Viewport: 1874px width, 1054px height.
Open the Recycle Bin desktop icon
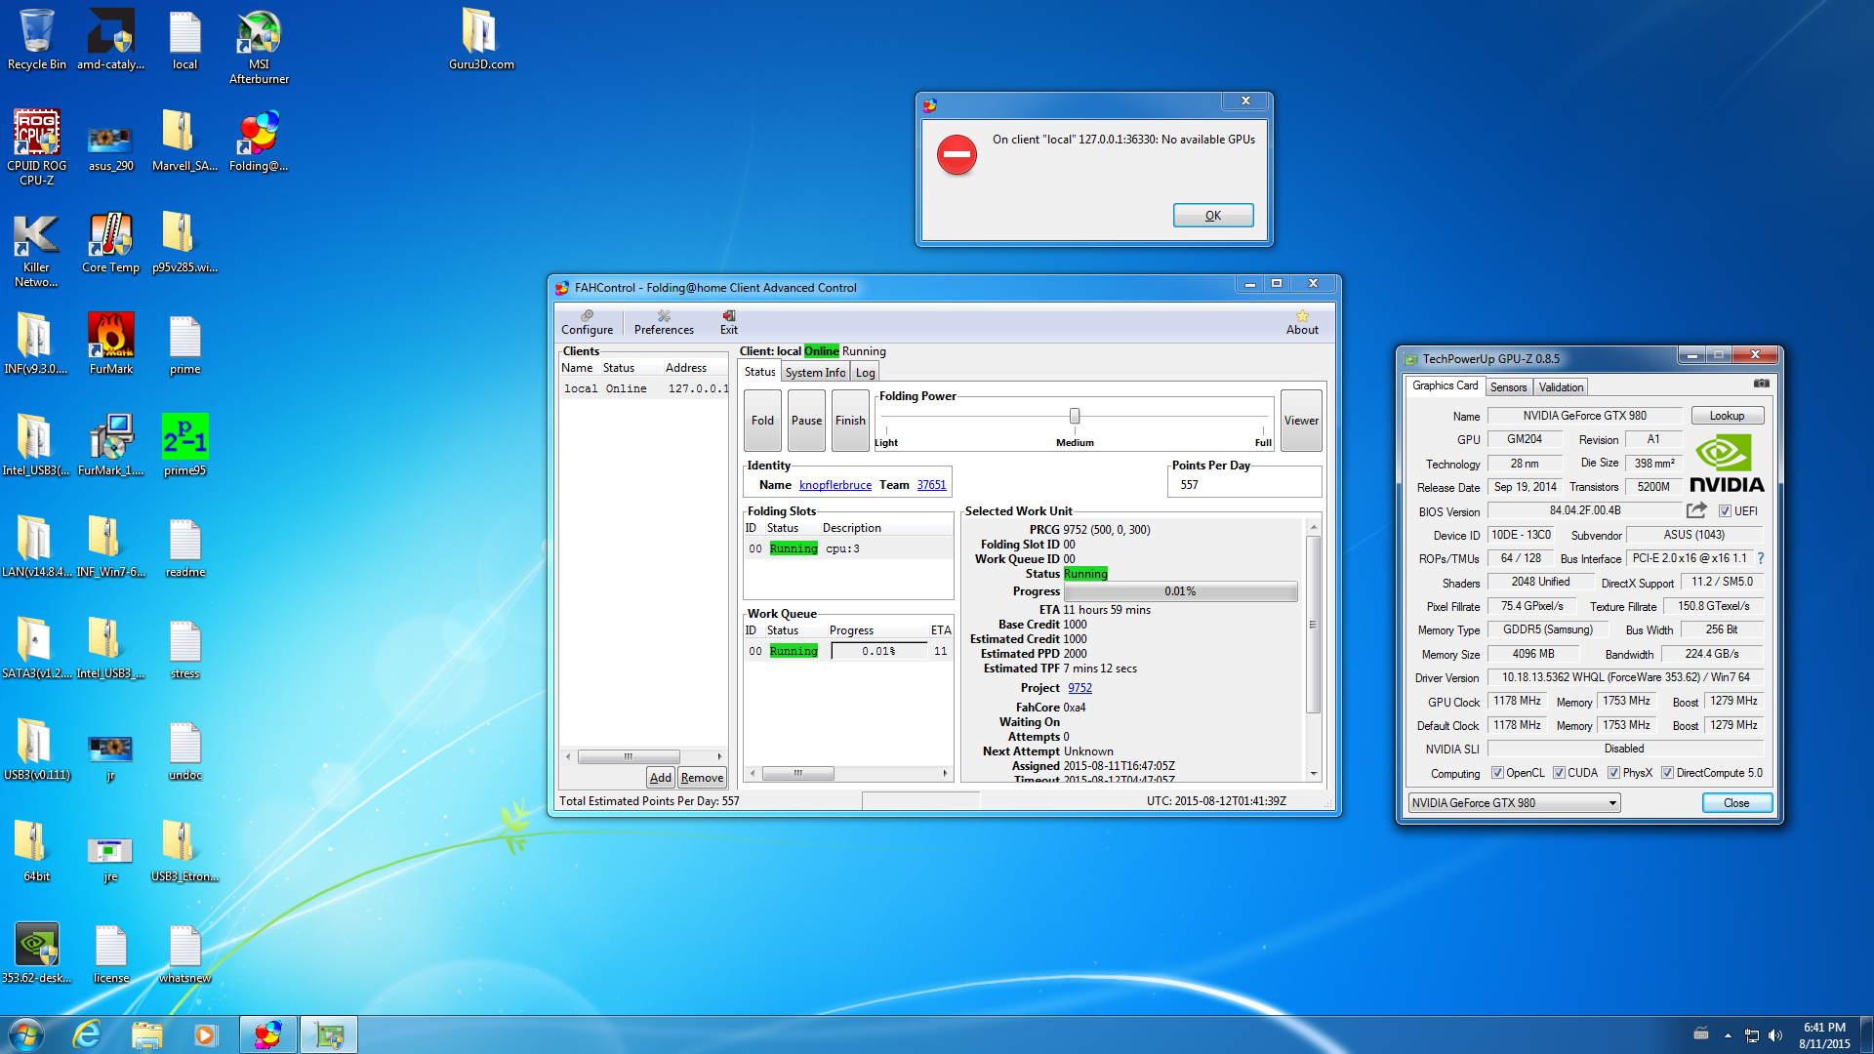(37, 40)
